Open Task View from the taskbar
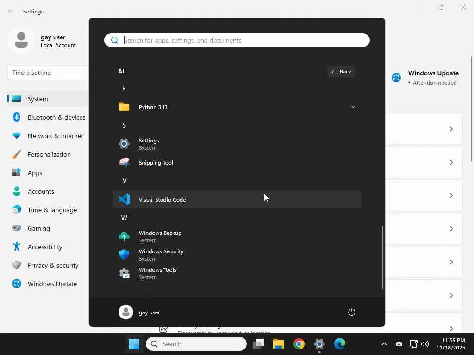Viewport: 474px width, 355px height. (258, 344)
